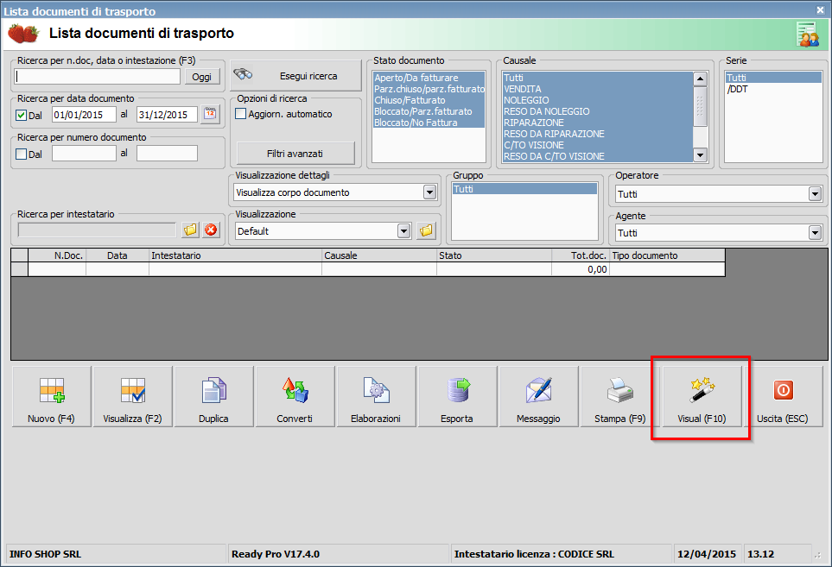Open Visualizza (F2) document view

[133, 396]
